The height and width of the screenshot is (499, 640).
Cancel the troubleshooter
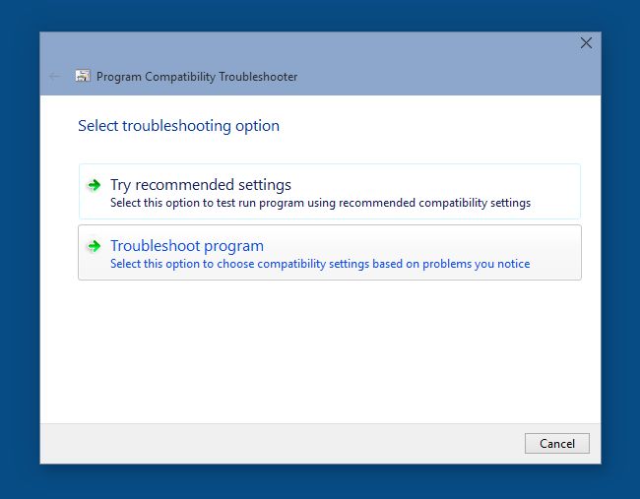(556, 443)
